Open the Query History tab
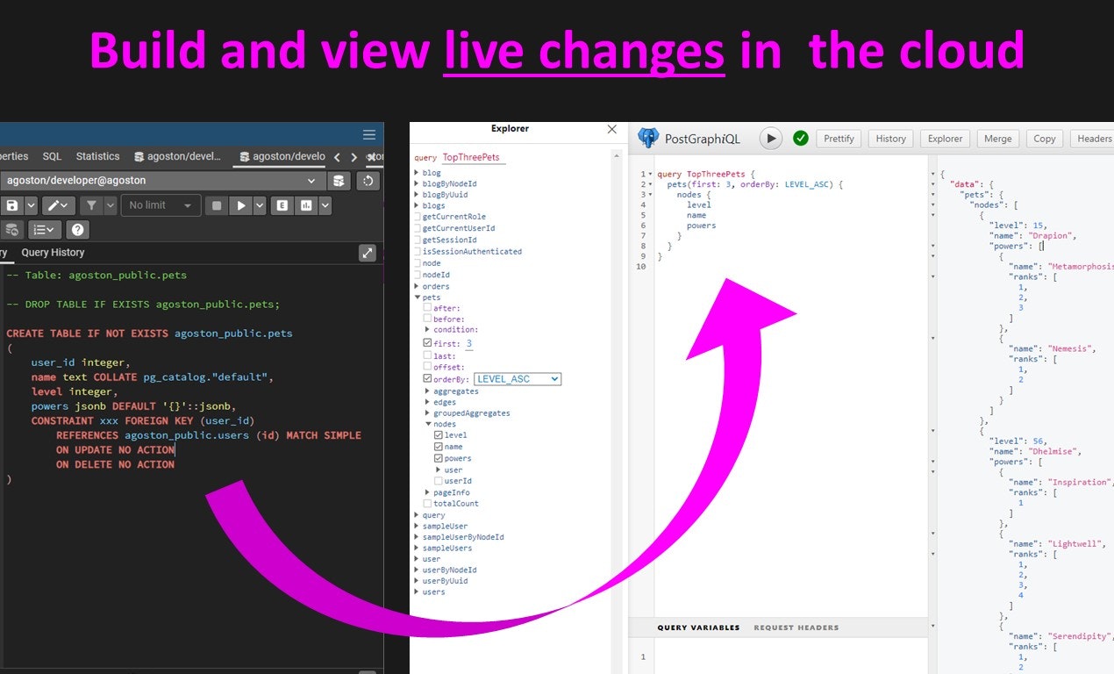This screenshot has width=1114, height=674. [x=53, y=253]
